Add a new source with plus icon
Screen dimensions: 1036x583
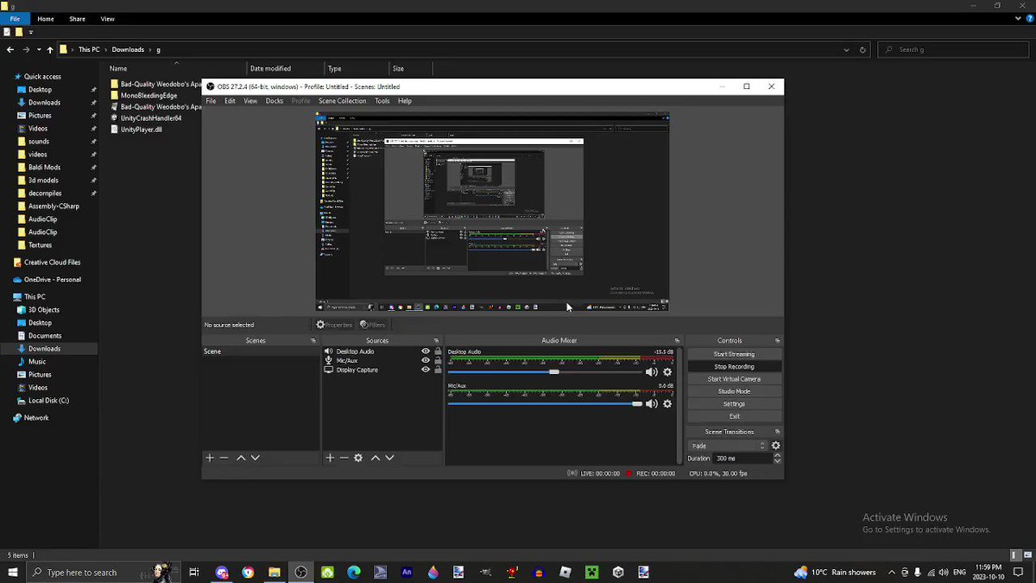330,458
